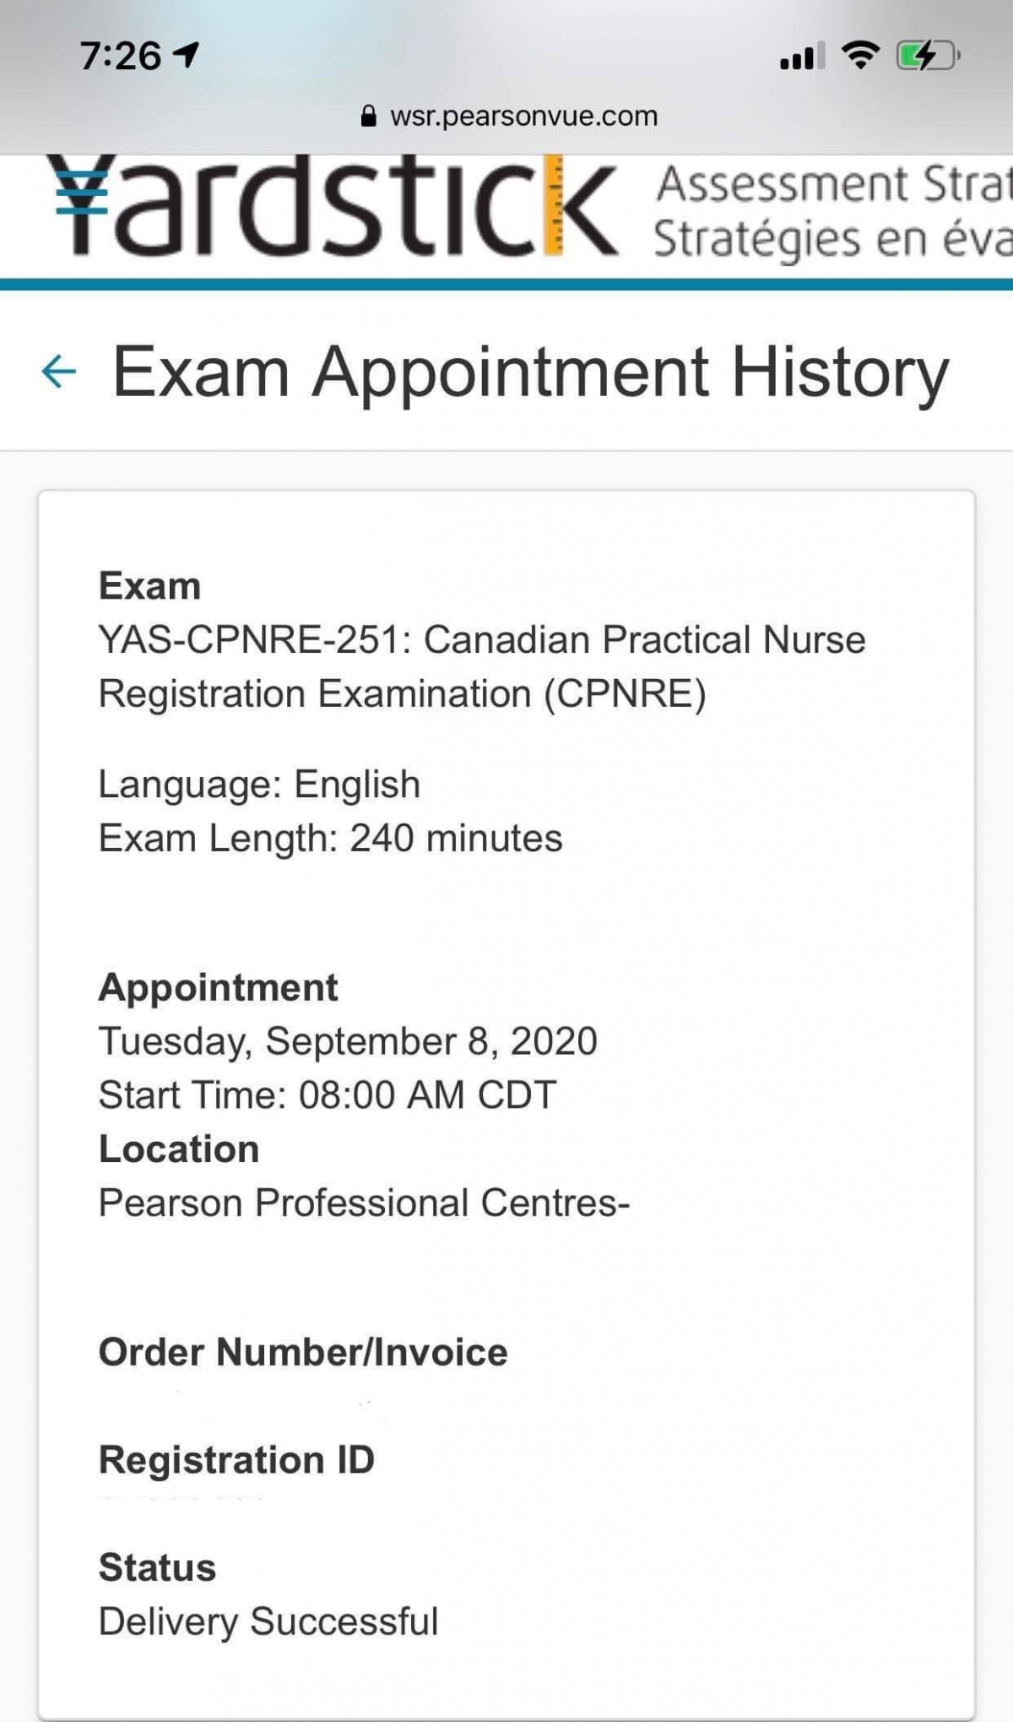Tap the back arrow beside Exam Appointment History
The width and height of the screenshot is (1013, 1722).
point(59,371)
